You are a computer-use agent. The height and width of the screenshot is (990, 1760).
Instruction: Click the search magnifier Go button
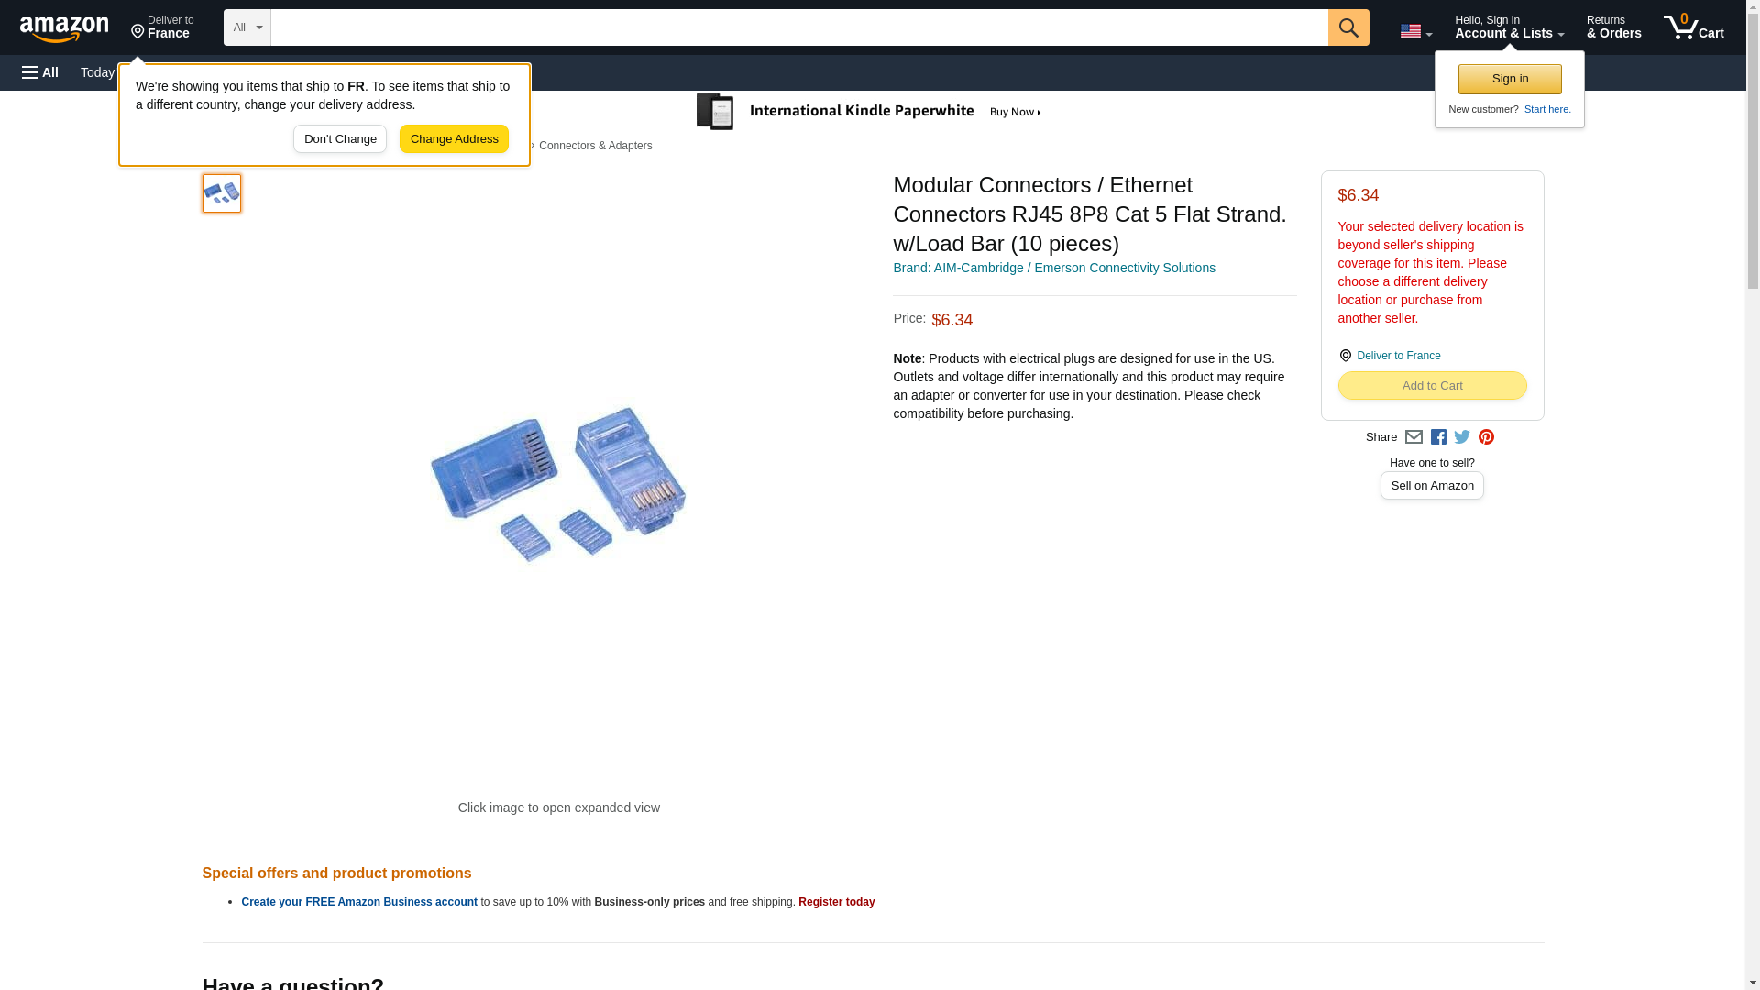click(x=1348, y=27)
